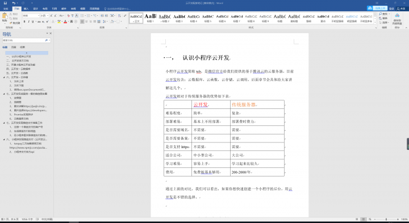Toggle align left paragraph button

(x=82, y=22)
